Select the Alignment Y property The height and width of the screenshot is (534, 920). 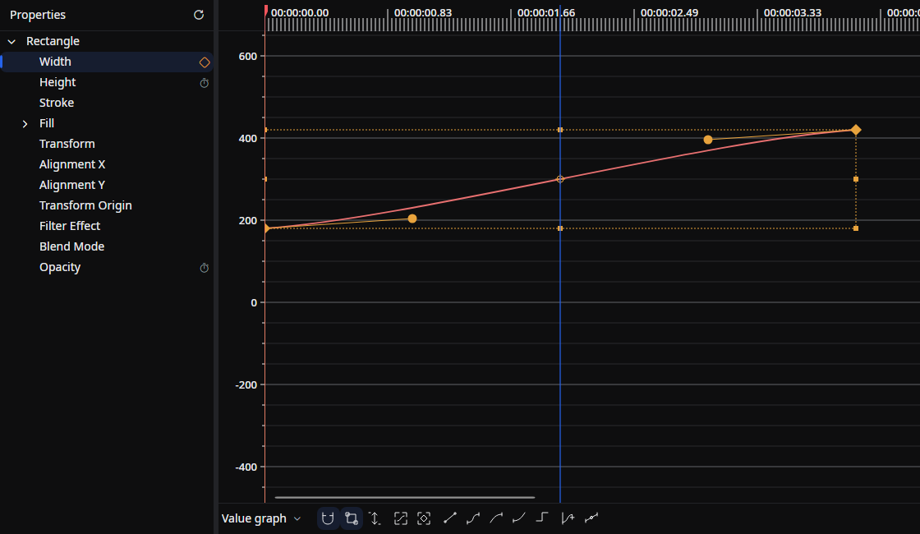click(72, 185)
